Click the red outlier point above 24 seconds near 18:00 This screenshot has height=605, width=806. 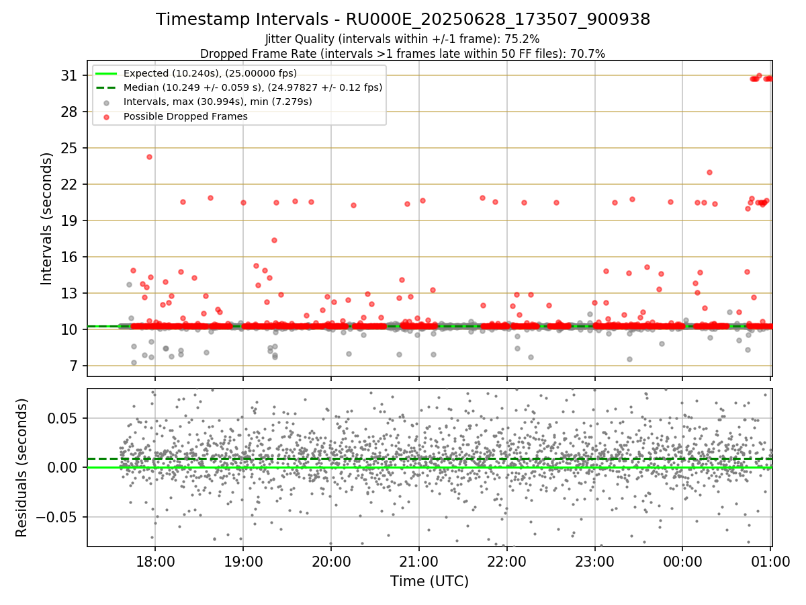(149, 157)
